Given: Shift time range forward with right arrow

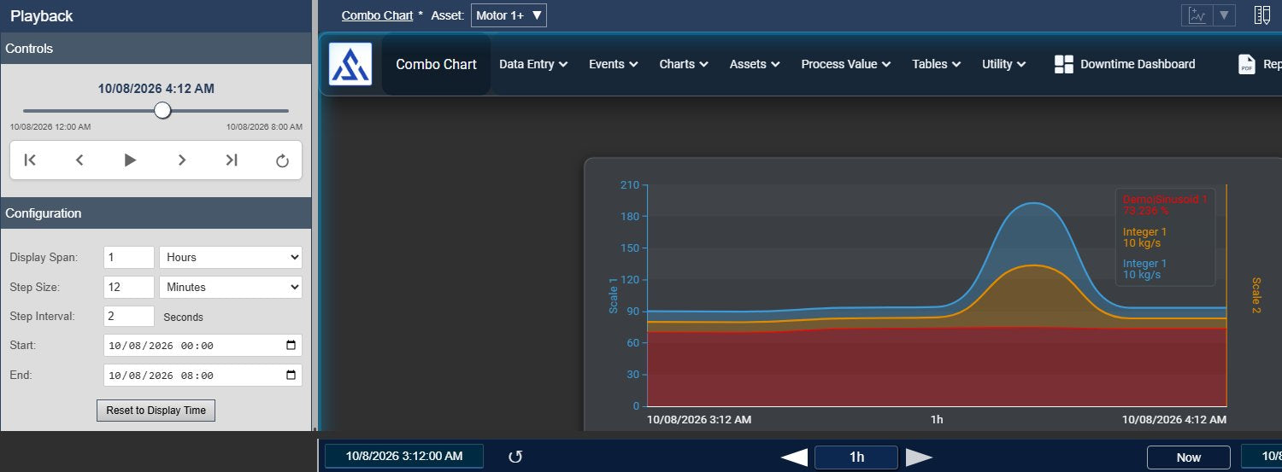Looking at the screenshot, I should pyautogui.click(x=920, y=457).
